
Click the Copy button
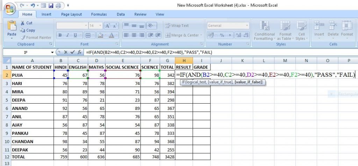[27, 30]
